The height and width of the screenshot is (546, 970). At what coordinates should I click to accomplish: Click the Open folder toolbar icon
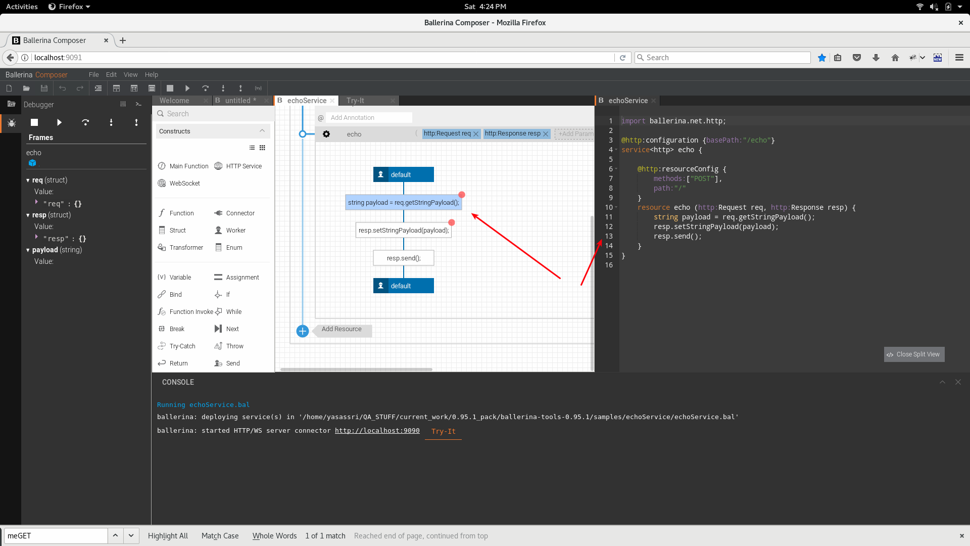click(x=26, y=88)
